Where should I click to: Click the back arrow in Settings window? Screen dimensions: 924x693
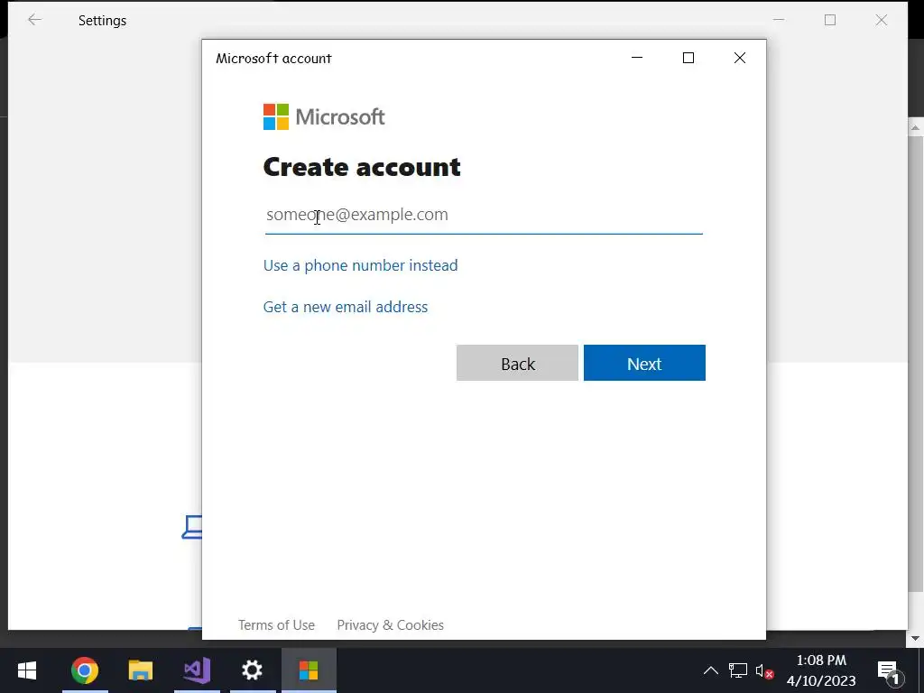[35, 20]
